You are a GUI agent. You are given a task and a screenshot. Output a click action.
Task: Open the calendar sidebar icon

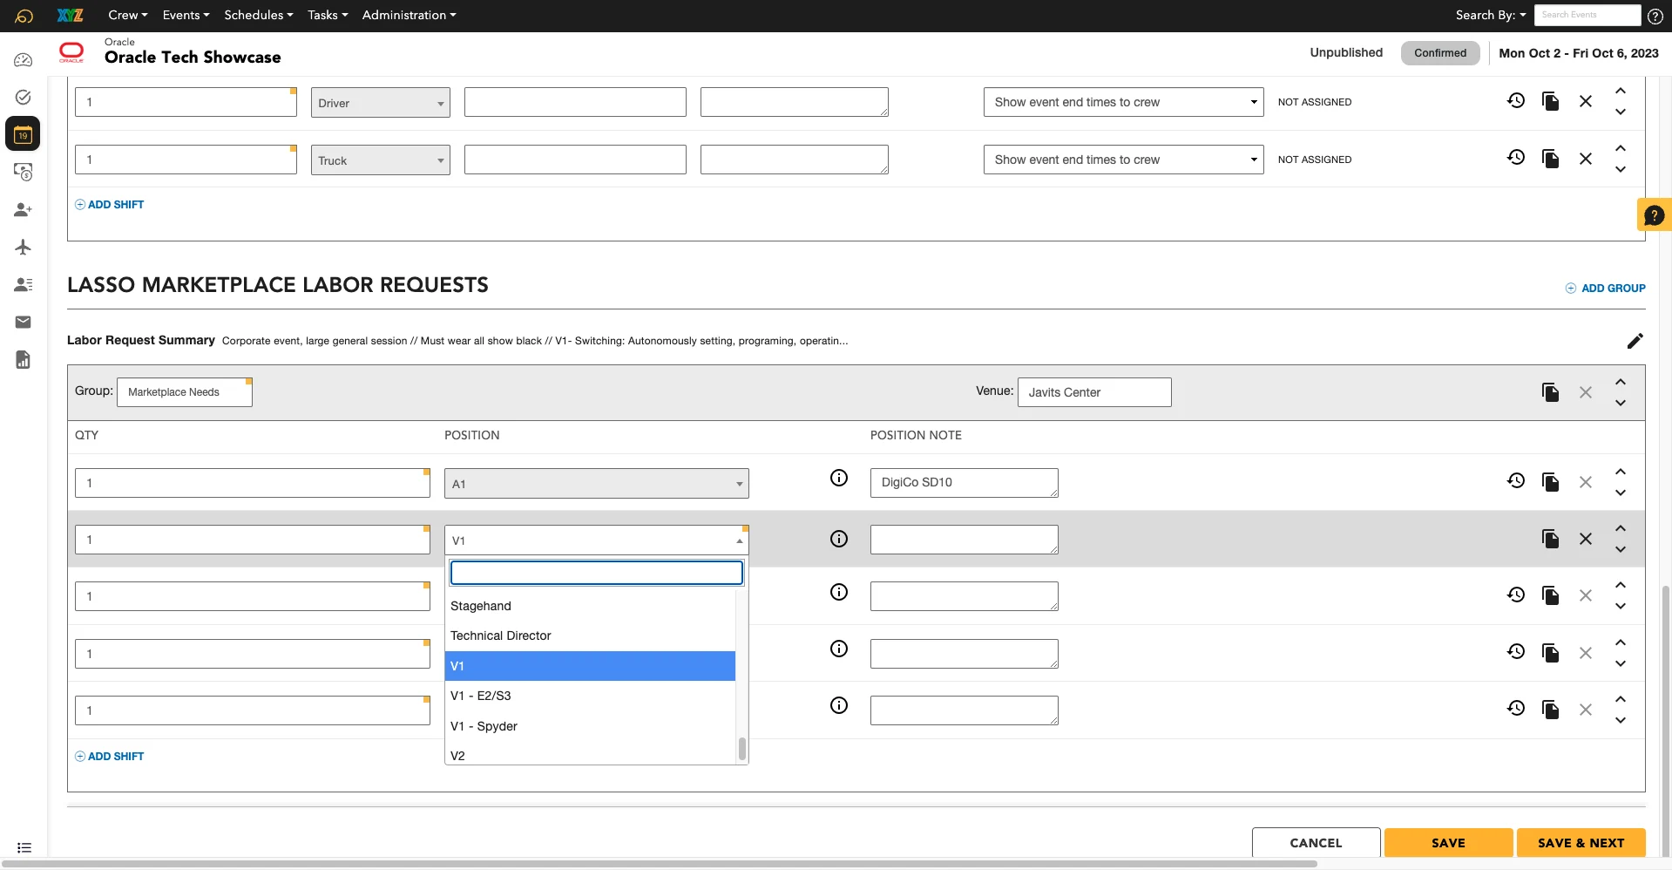(23, 134)
